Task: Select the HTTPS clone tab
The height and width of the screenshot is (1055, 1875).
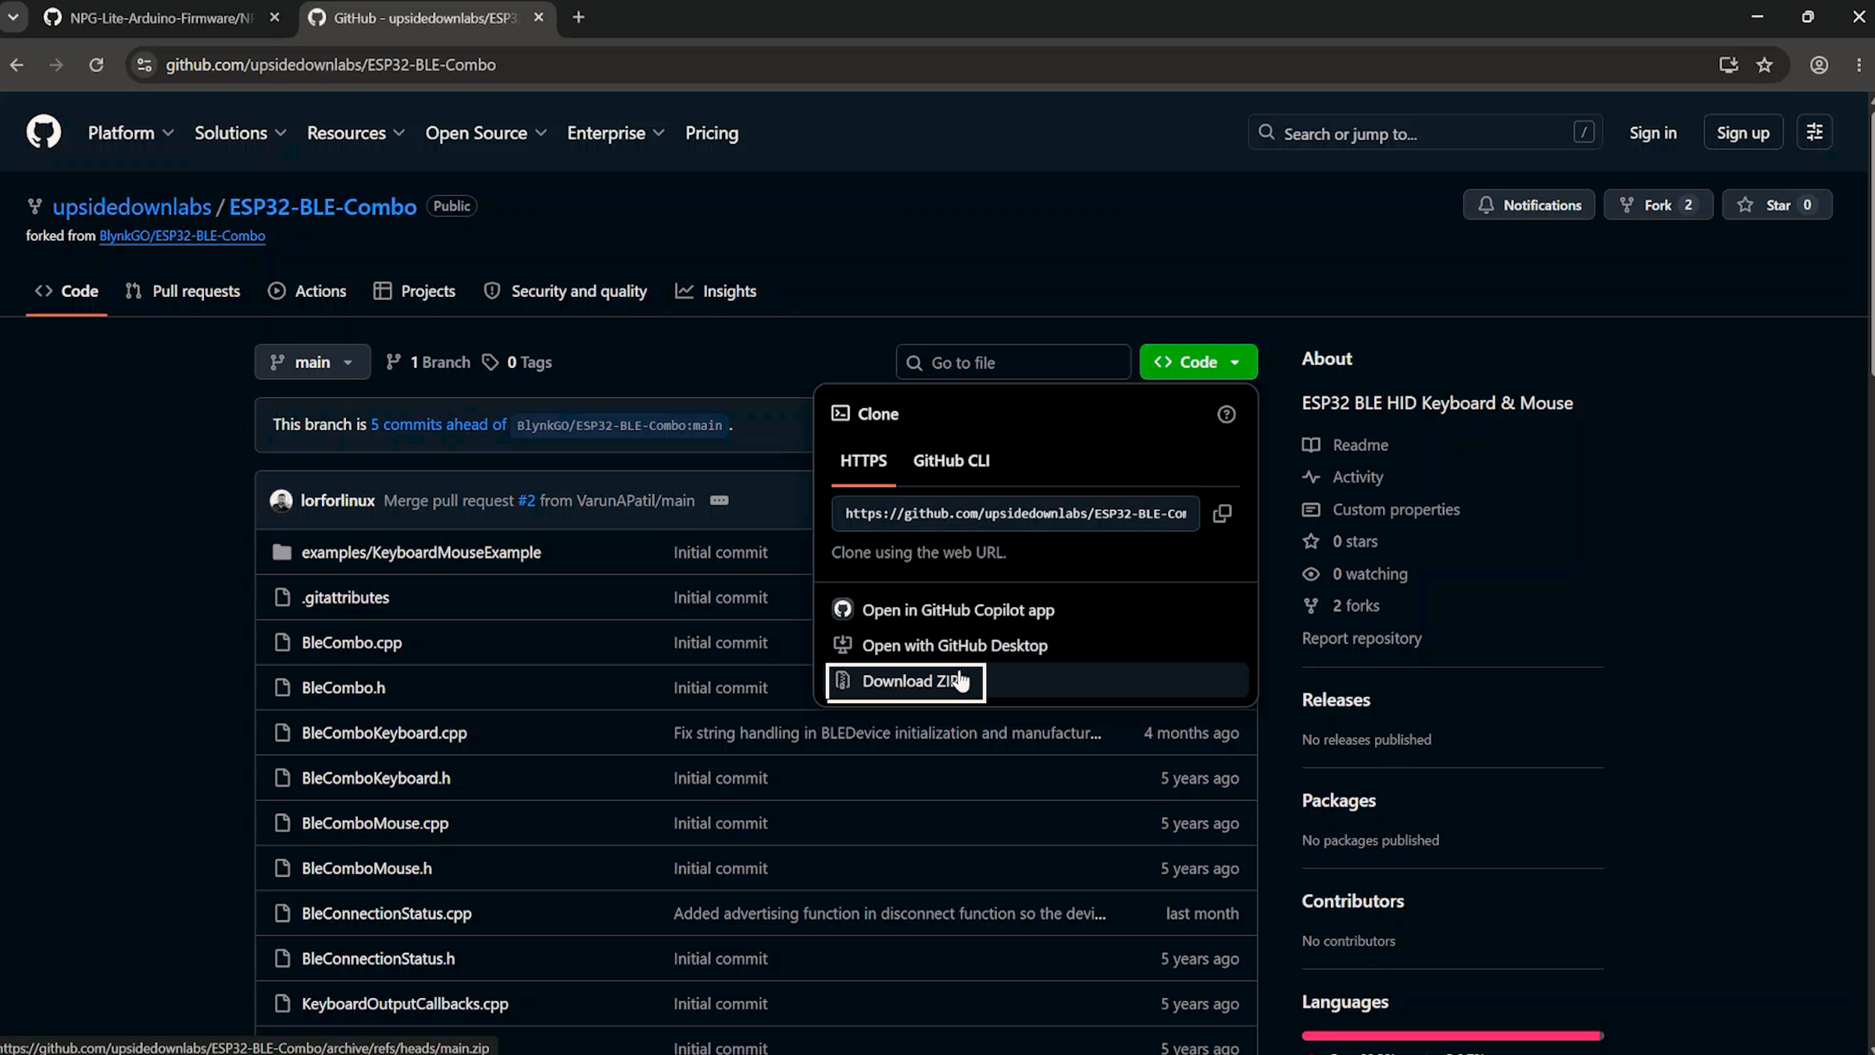Action: tap(863, 460)
